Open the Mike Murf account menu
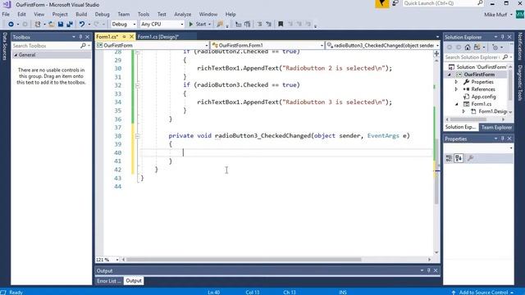 click(498, 15)
